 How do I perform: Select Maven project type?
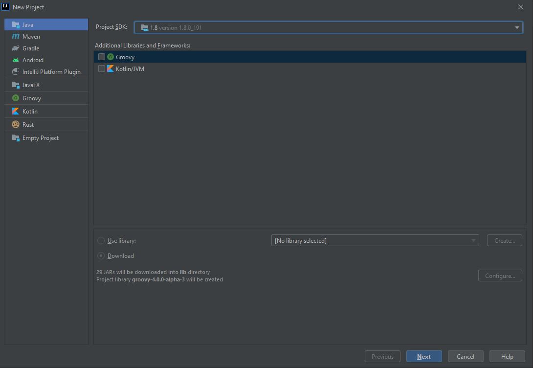point(46,36)
